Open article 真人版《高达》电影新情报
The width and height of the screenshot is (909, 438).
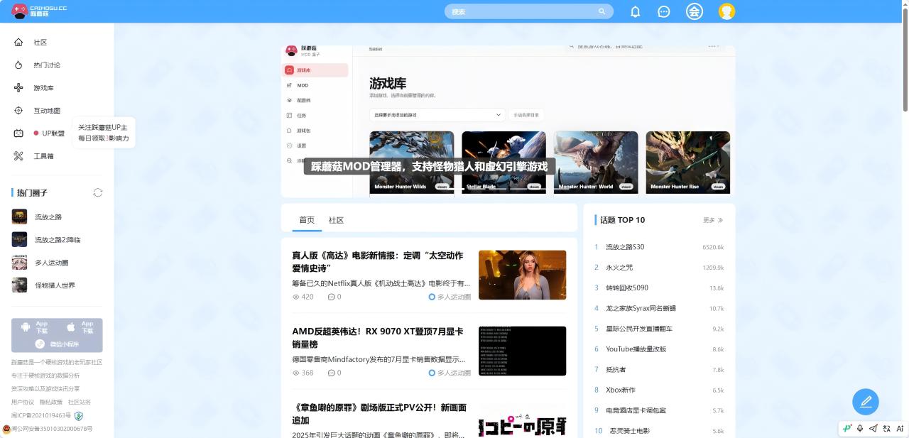pyautogui.click(x=377, y=261)
